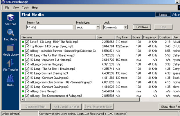Screen dimensions: 180x116
Task: Open the Help menu
Action: pyautogui.click(x=35, y=8)
